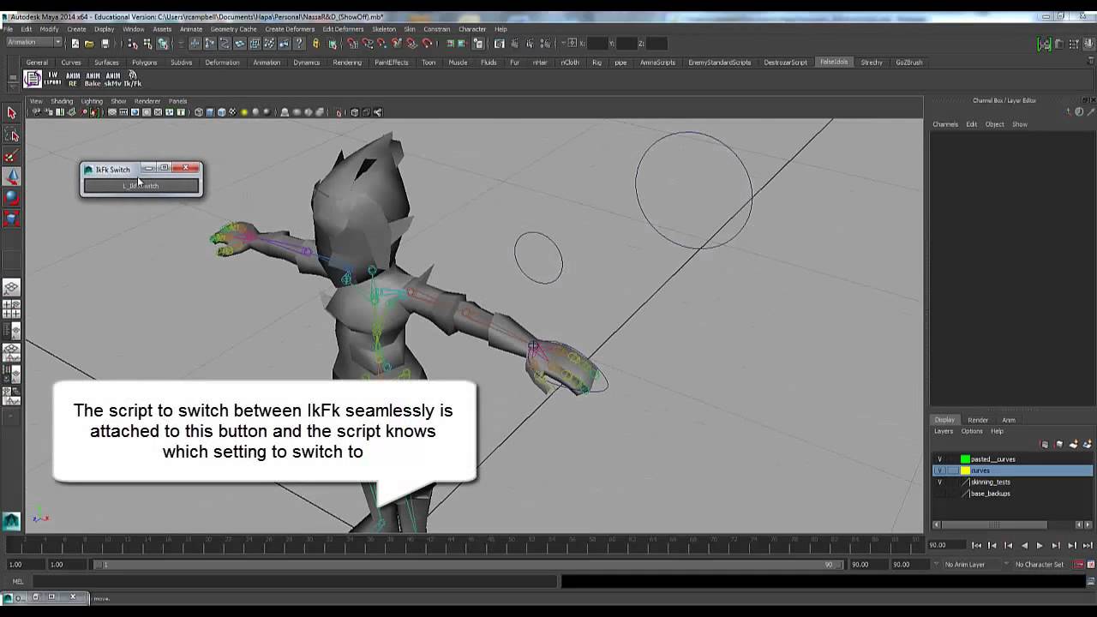Pick the Select tool arrow in toolbox

tap(11, 113)
